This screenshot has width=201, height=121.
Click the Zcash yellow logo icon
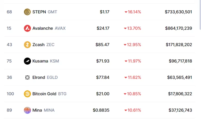pyautogui.click(x=27, y=45)
